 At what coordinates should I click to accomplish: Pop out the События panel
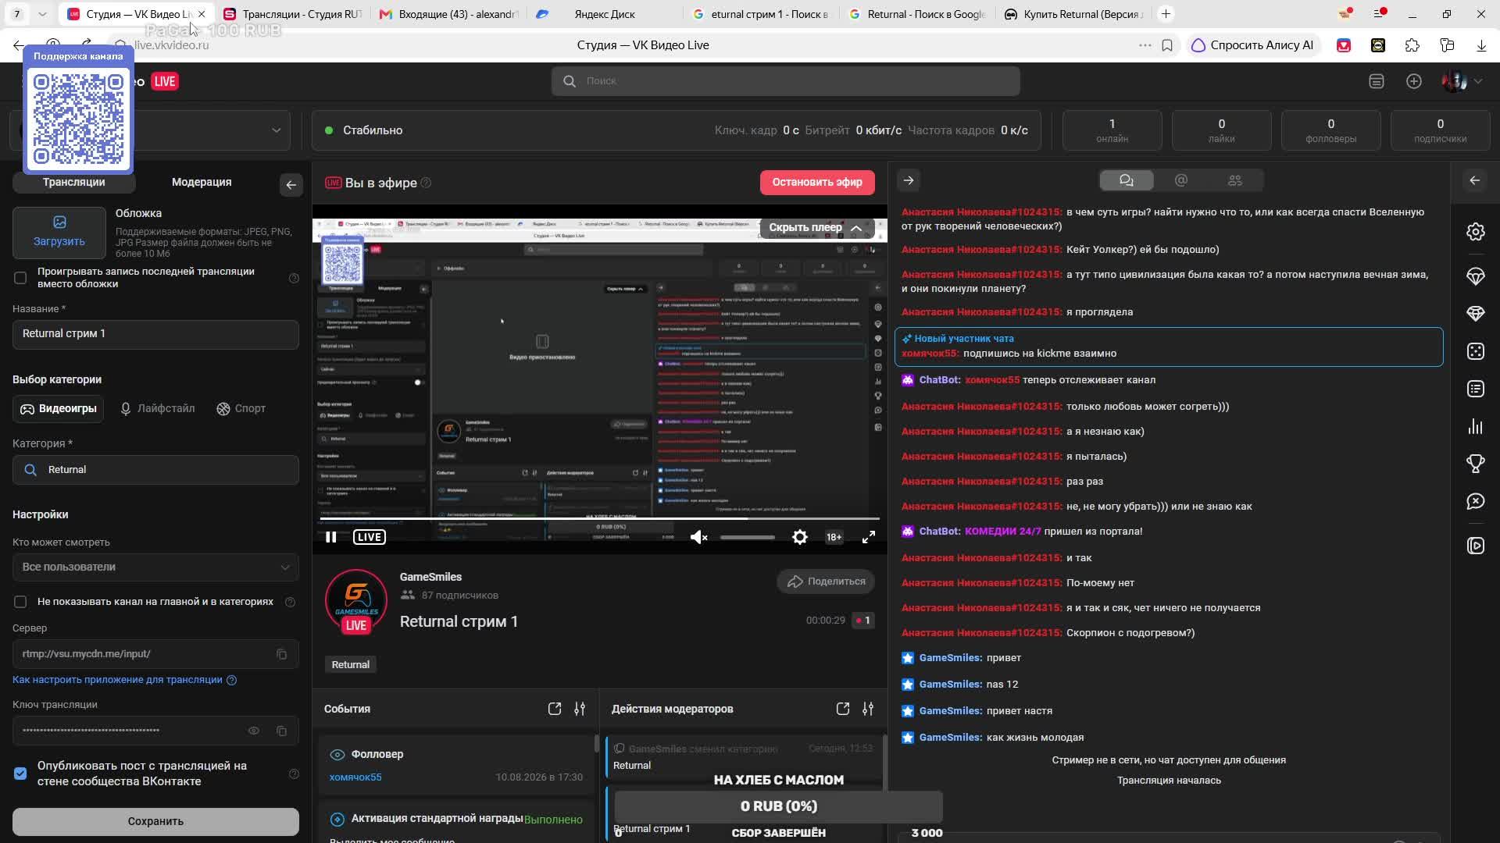click(x=555, y=709)
